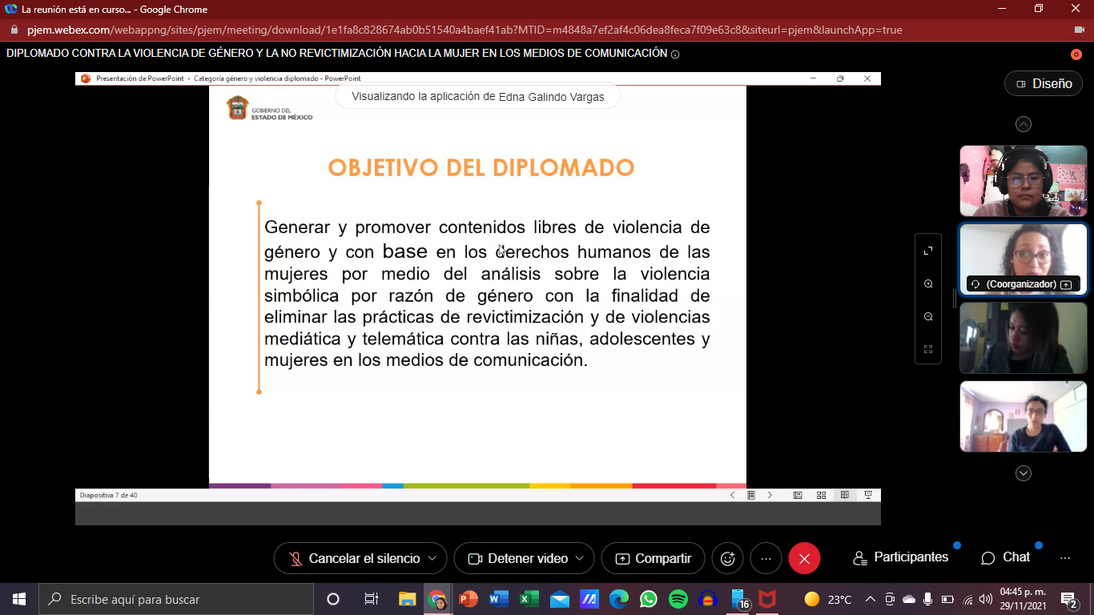This screenshot has height=615, width=1094.
Task: Start Slide Show view icon
Action: 868,495
